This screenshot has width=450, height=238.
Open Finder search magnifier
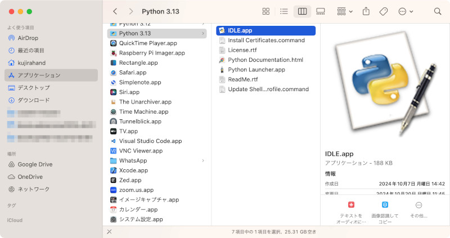(x=438, y=11)
